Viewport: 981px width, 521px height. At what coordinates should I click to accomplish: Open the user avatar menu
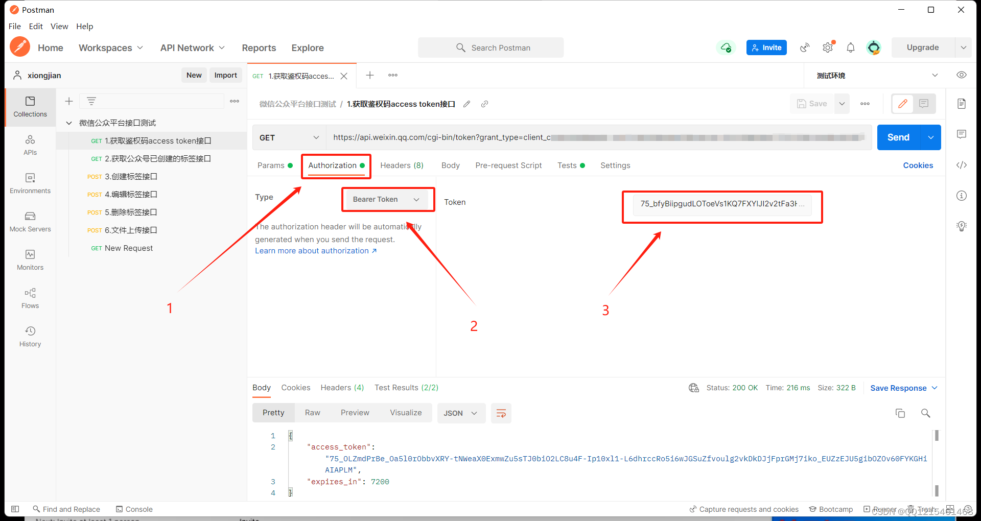point(874,48)
